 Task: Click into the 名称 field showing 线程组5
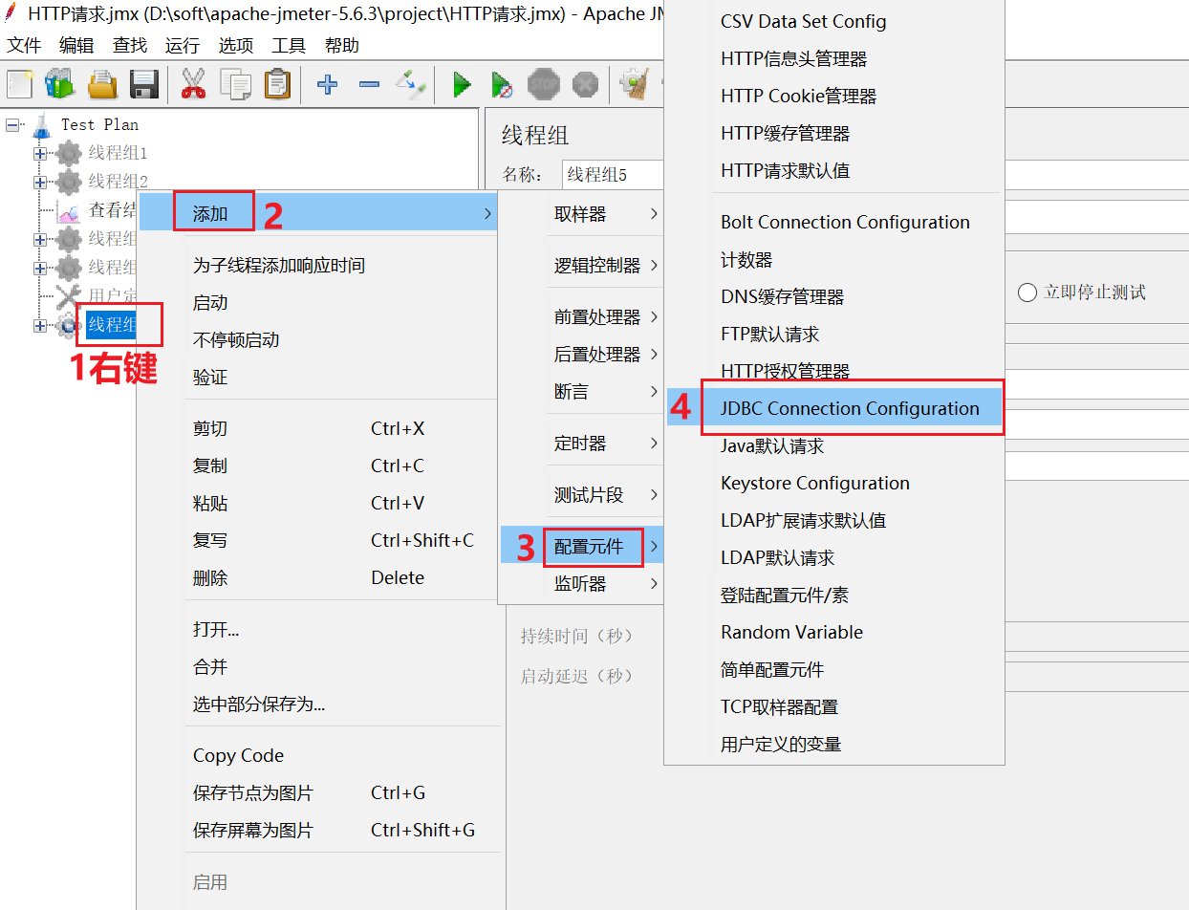coord(612,175)
